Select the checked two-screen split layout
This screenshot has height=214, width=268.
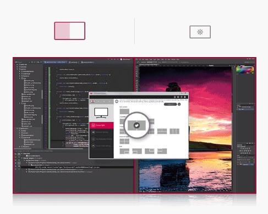tap(136, 125)
